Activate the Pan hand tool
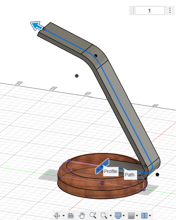176x220 pixels. 82,215
